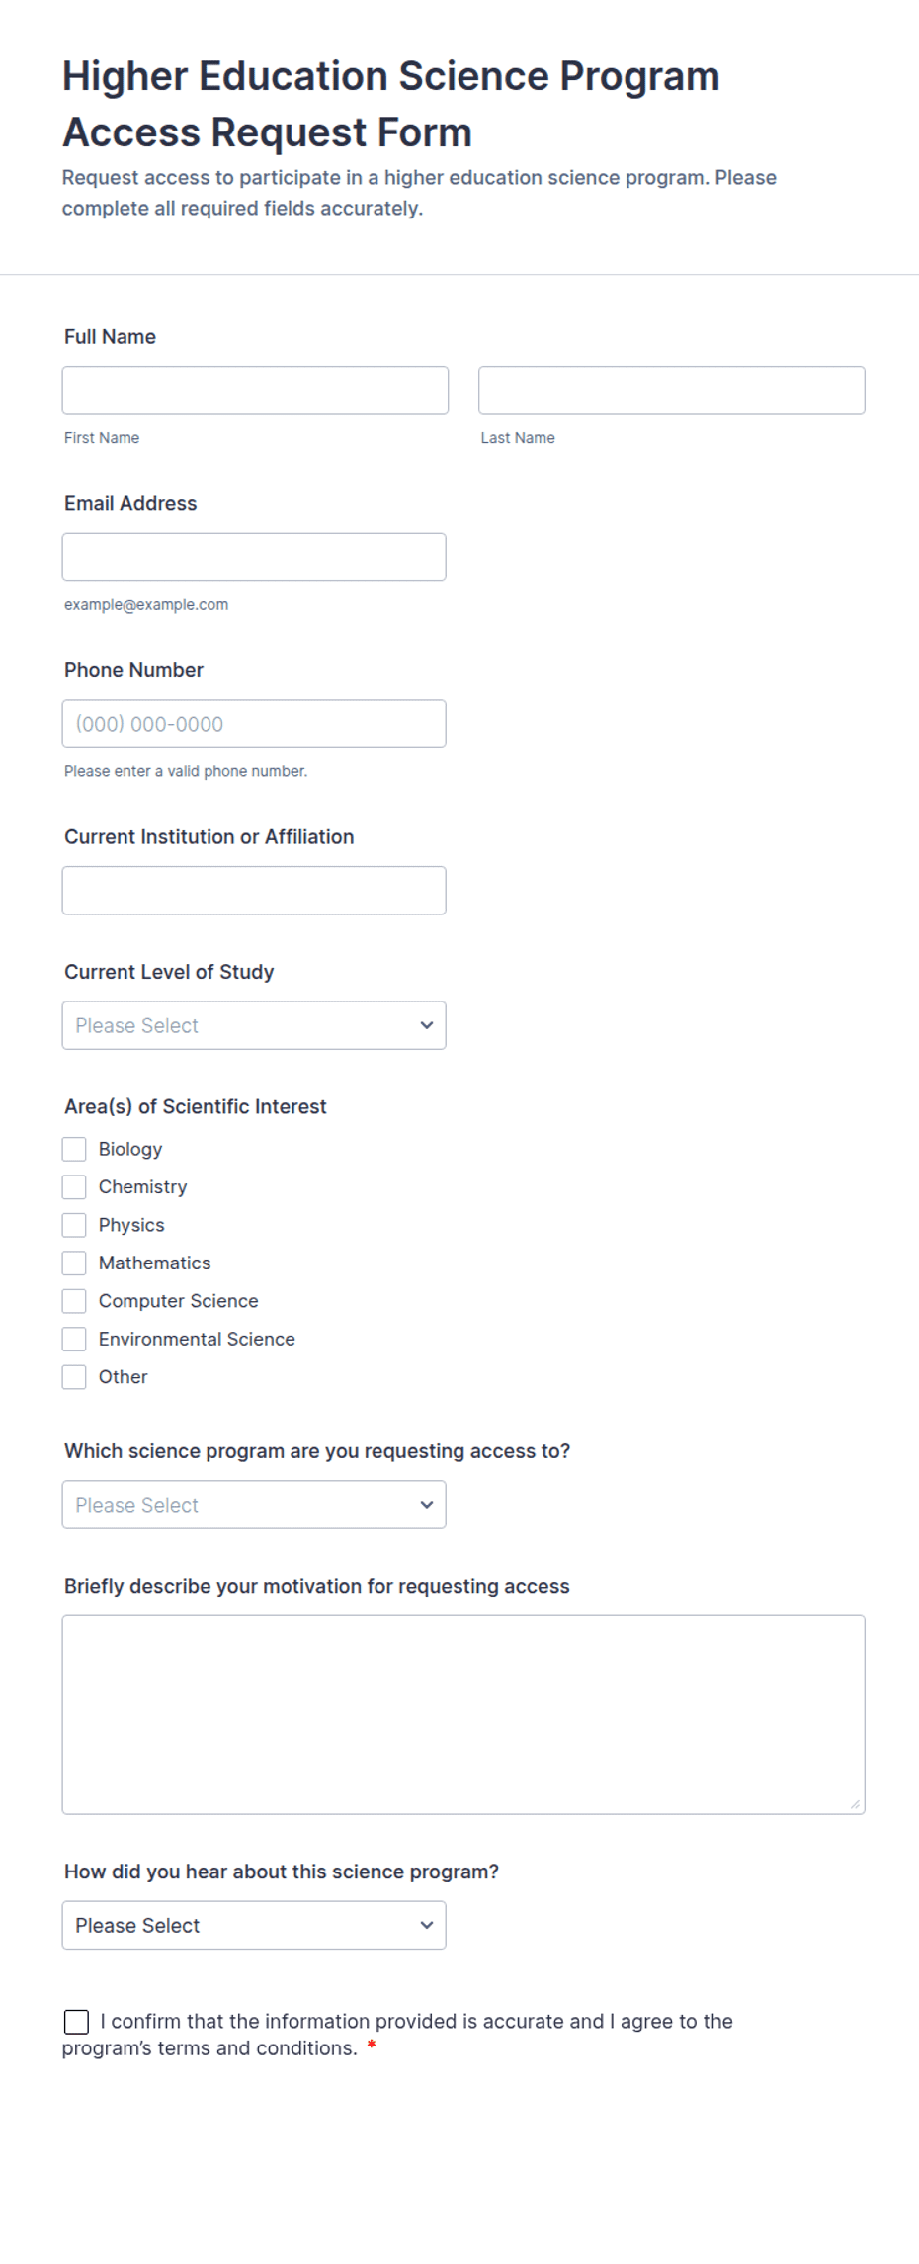Screen dimensions: 919x2264
Task: Click the First Name input field
Action: coord(255,391)
